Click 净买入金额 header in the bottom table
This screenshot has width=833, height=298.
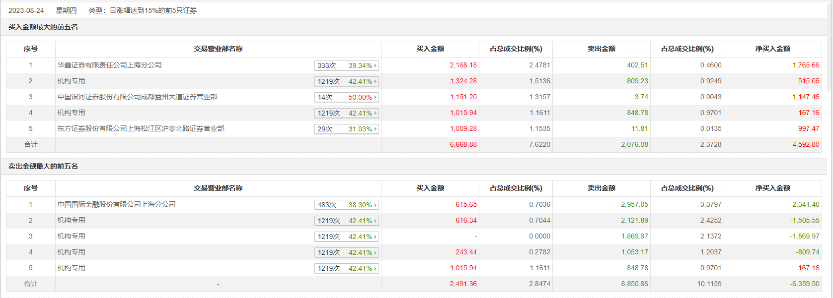pos(772,188)
